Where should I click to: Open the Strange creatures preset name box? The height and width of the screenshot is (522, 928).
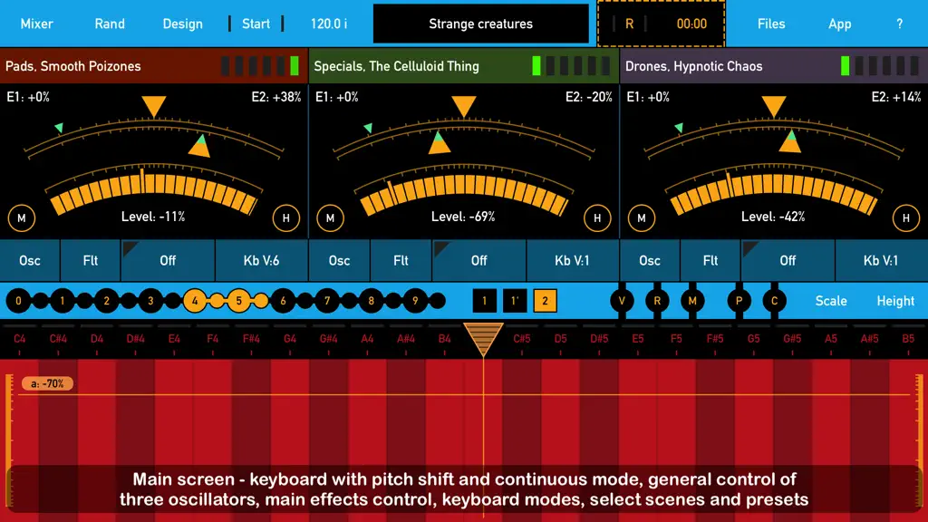(480, 24)
